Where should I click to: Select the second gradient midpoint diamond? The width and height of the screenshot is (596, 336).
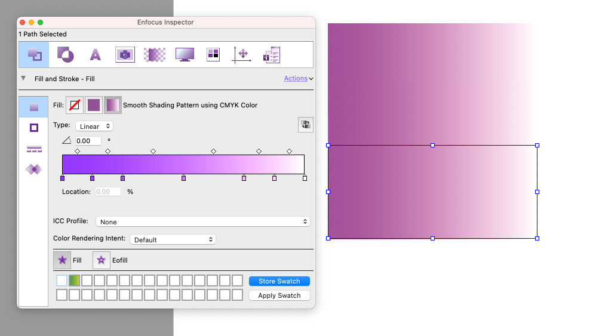coord(107,151)
